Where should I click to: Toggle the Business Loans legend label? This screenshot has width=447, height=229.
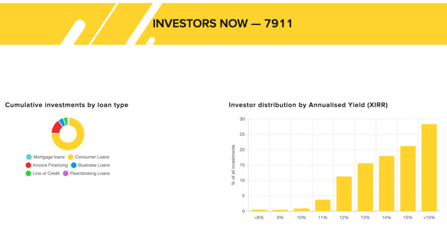(94, 165)
